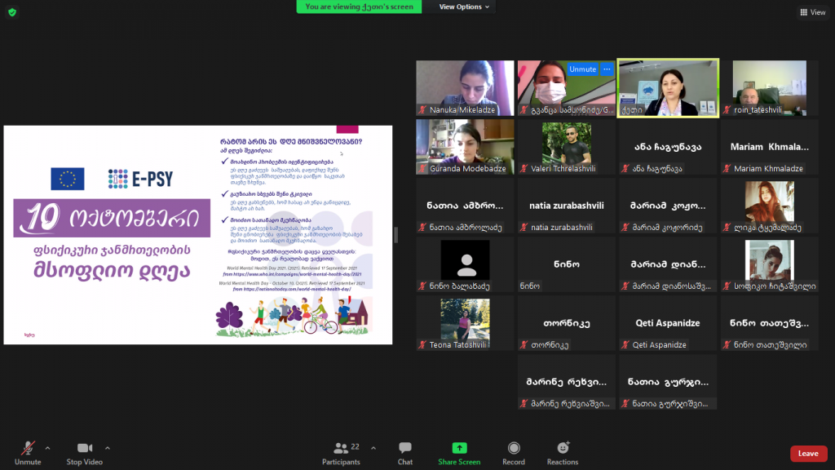Unmute the microphone in the toolbar
The image size is (835, 470).
(28, 454)
